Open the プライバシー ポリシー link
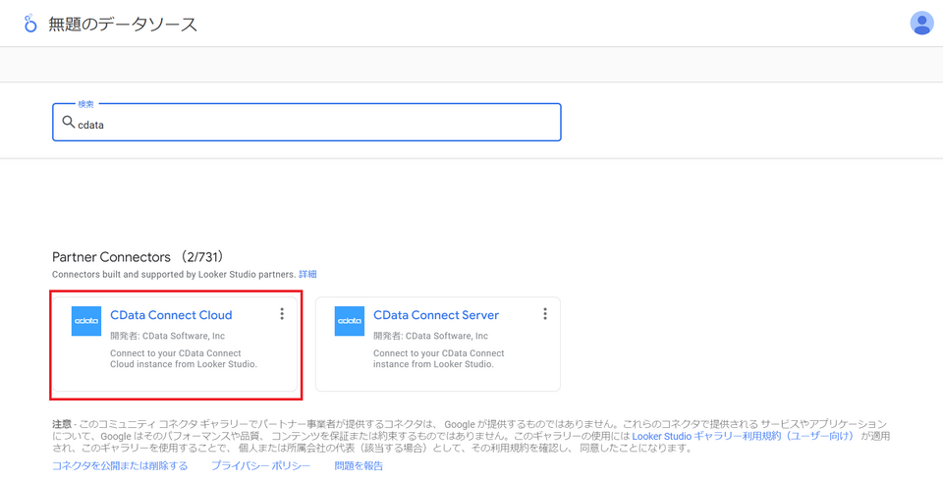This screenshot has width=943, height=481. click(260, 466)
